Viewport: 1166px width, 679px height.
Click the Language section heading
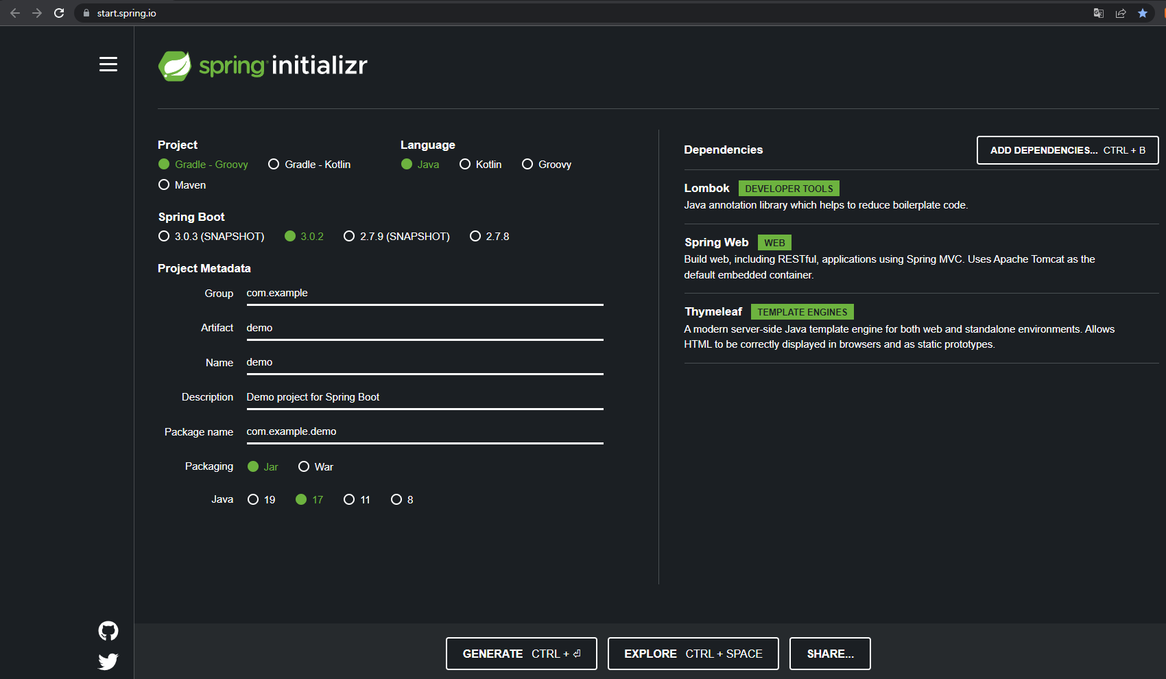[428, 145]
